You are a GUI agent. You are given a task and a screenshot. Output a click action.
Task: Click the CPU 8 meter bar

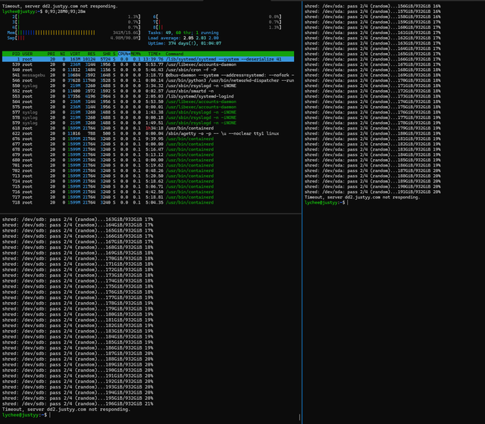217,27
